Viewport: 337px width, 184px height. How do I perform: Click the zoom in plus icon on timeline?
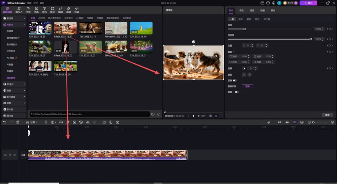333,122
